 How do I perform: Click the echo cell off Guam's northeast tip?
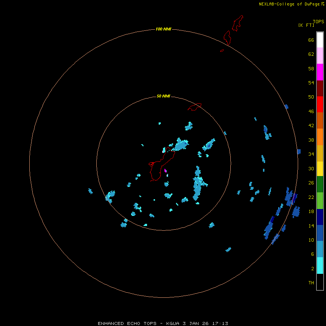click(x=180, y=144)
